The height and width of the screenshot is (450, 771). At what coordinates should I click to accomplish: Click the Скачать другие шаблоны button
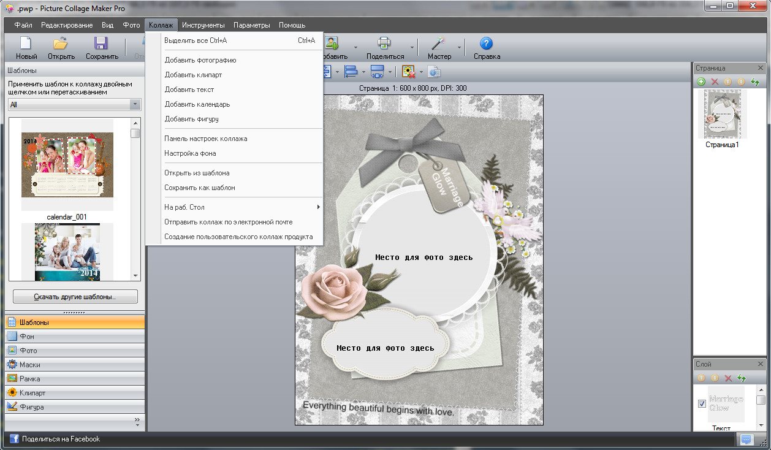pos(75,297)
